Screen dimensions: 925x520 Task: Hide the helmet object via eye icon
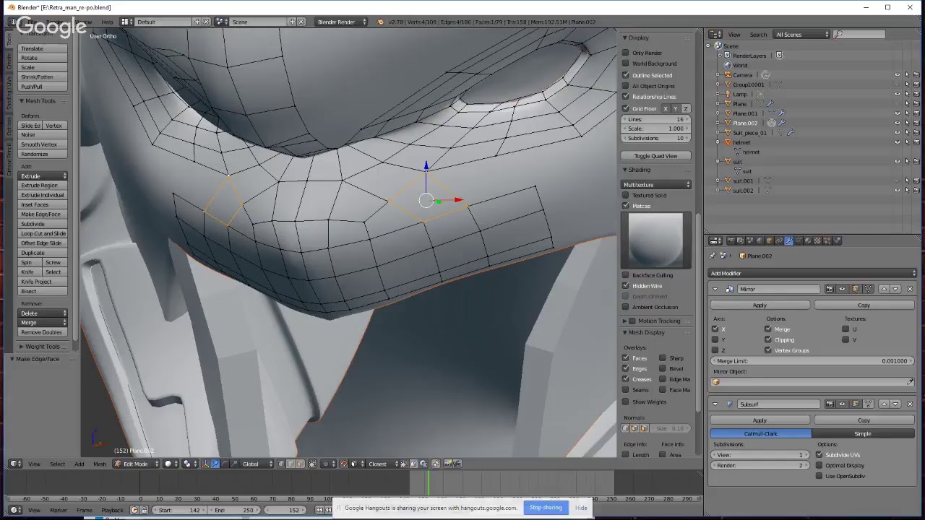[898, 142]
